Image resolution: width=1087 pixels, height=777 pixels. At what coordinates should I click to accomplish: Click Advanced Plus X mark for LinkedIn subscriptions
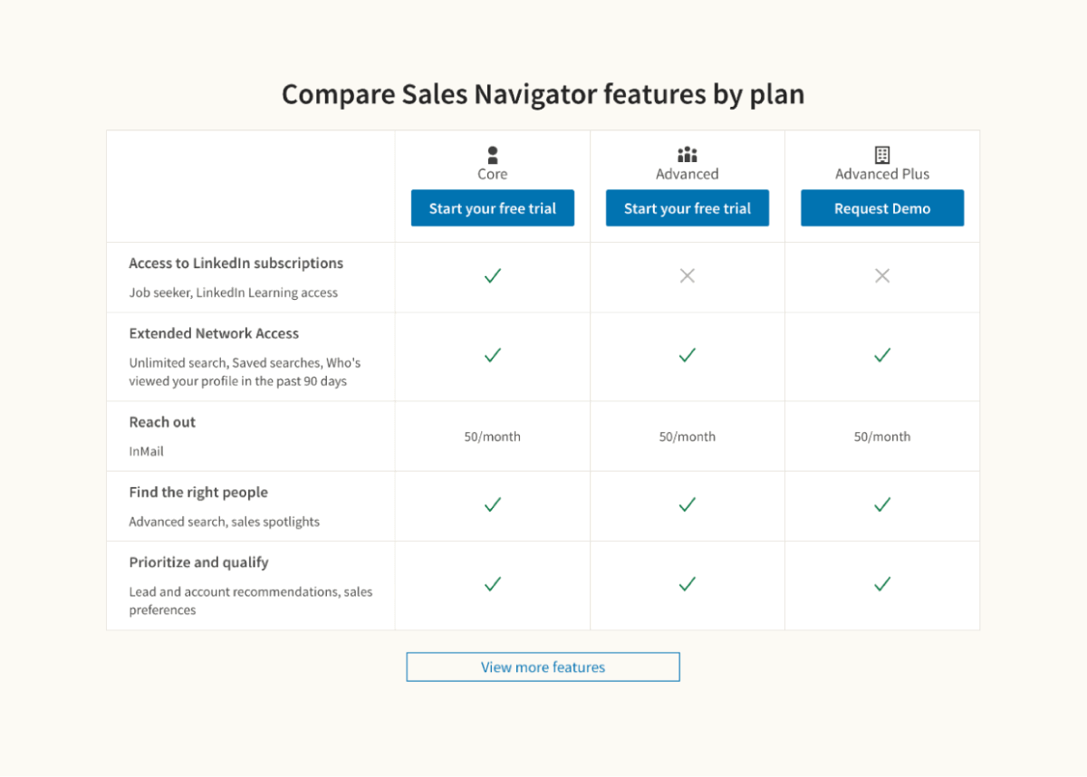(x=882, y=276)
